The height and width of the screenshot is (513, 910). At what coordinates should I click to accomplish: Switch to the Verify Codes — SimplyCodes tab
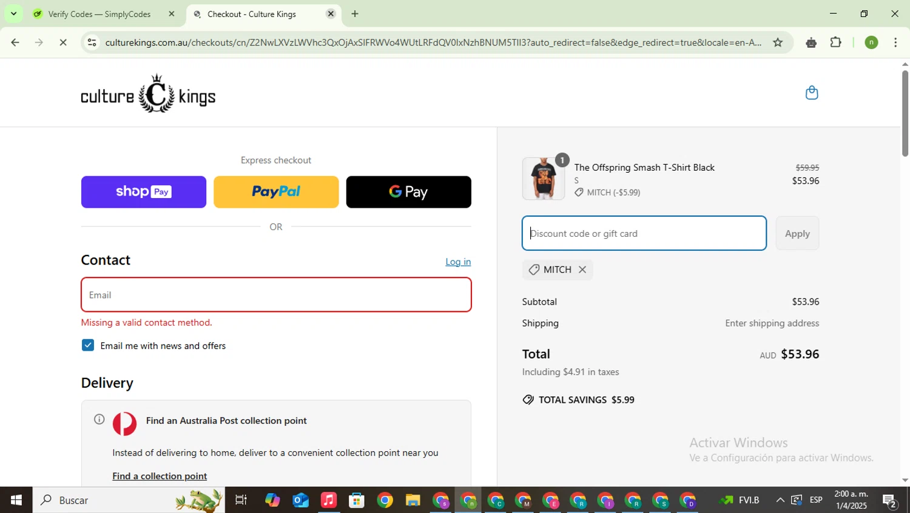[x=99, y=14]
